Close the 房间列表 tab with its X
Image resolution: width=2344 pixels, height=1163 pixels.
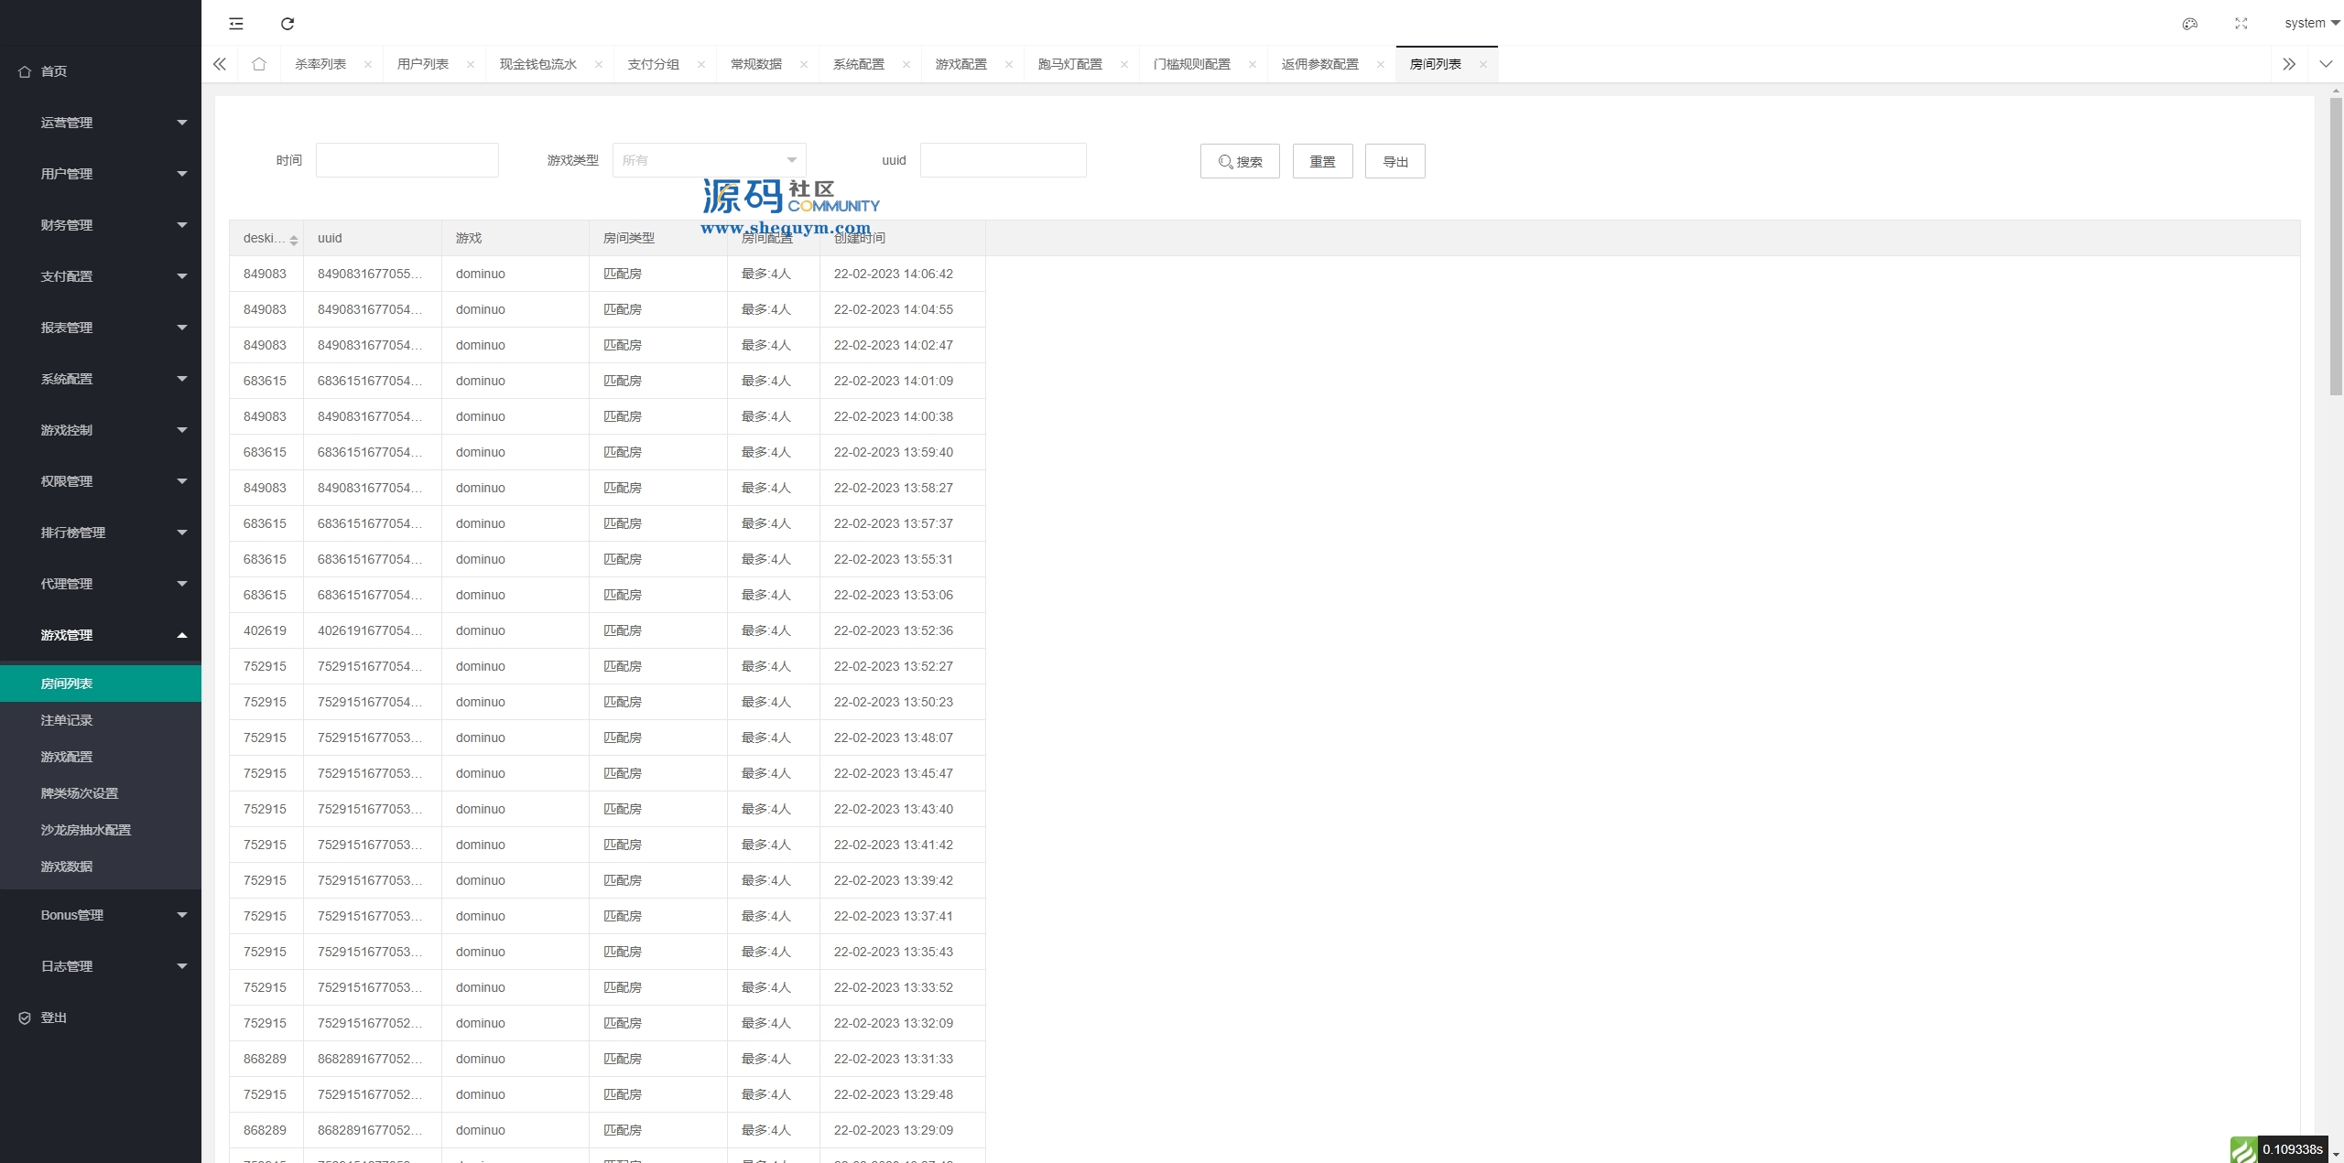[x=1482, y=64]
